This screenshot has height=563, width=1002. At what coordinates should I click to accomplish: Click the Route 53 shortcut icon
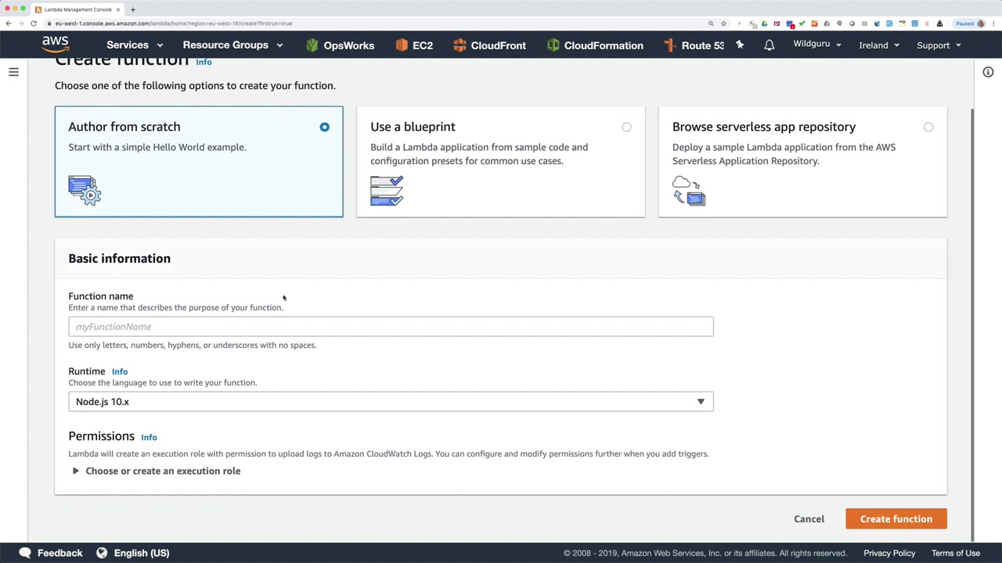(x=669, y=45)
